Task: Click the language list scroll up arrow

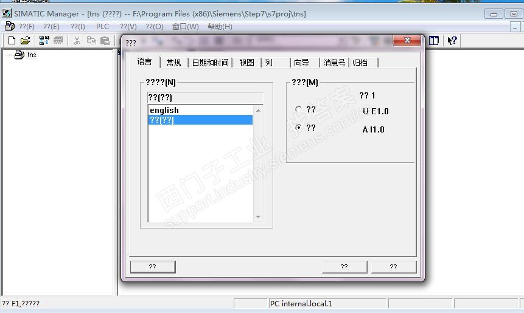Action: pos(258,110)
